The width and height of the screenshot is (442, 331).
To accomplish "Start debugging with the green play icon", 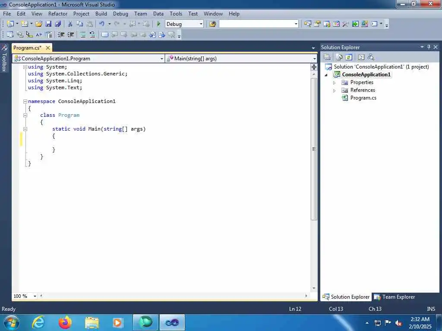I will (x=158, y=24).
